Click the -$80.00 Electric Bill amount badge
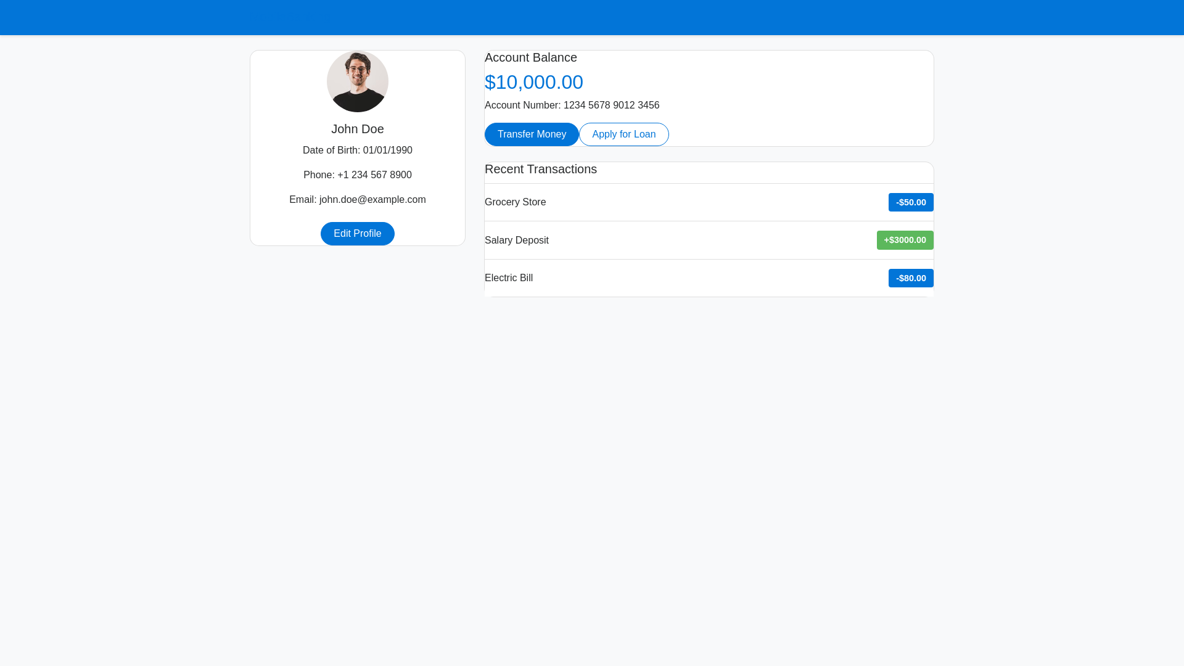1184x666 pixels. click(x=911, y=278)
